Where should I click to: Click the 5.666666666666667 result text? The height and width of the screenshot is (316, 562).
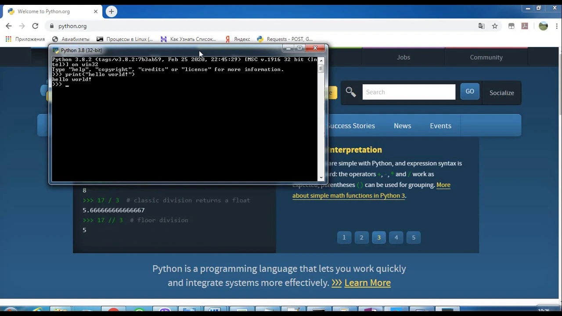(114, 210)
